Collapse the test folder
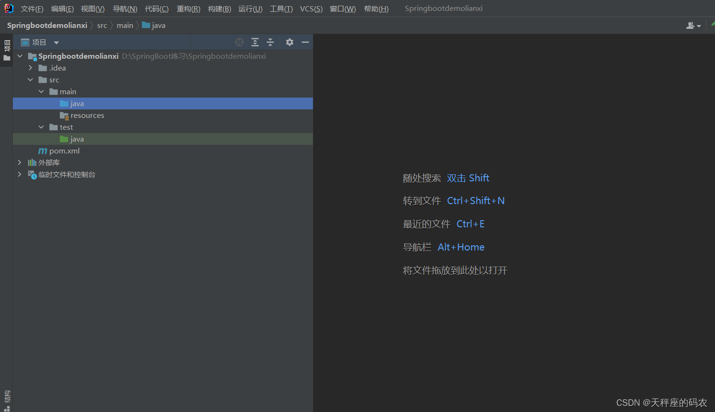The width and height of the screenshot is (715, 412). pos(41,127)
